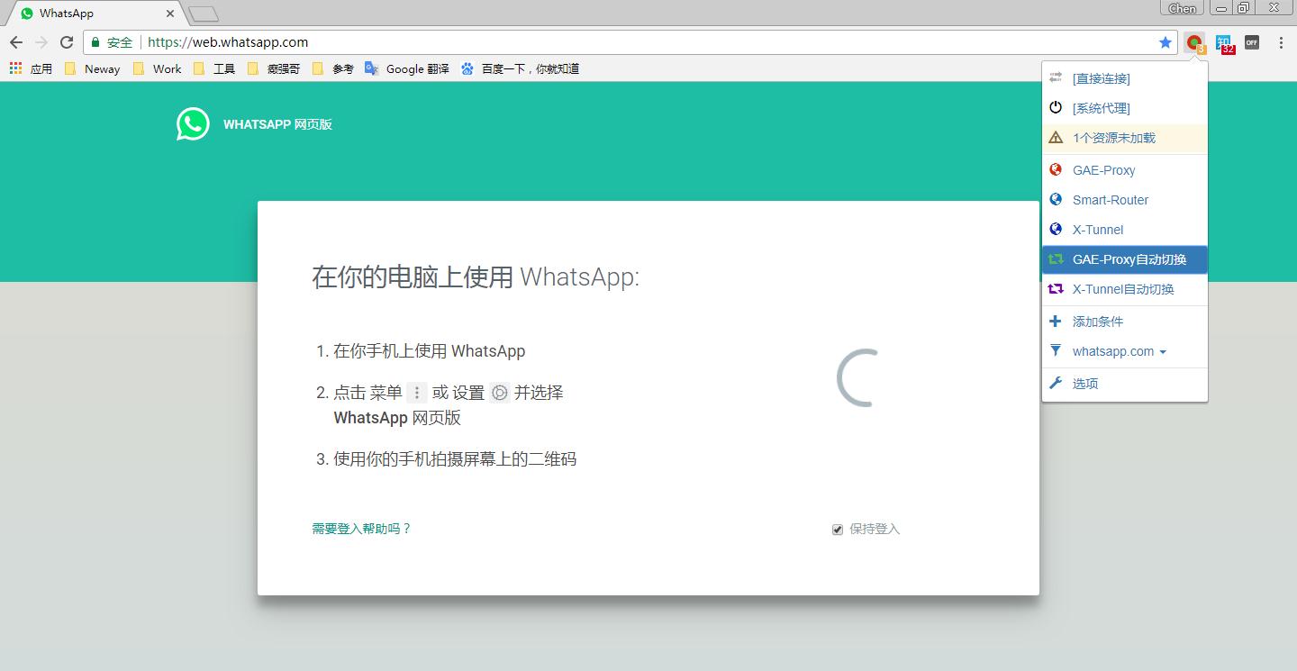
Task: Click the 保持登入 label text
Action: coord(875,530)
